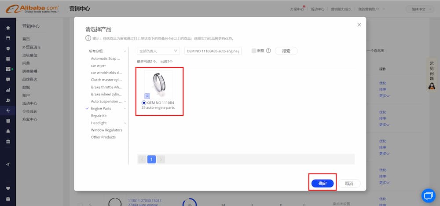Click the piston ring product thumbnail
This screenshot has height=206, width=440.
coord(158,85)
